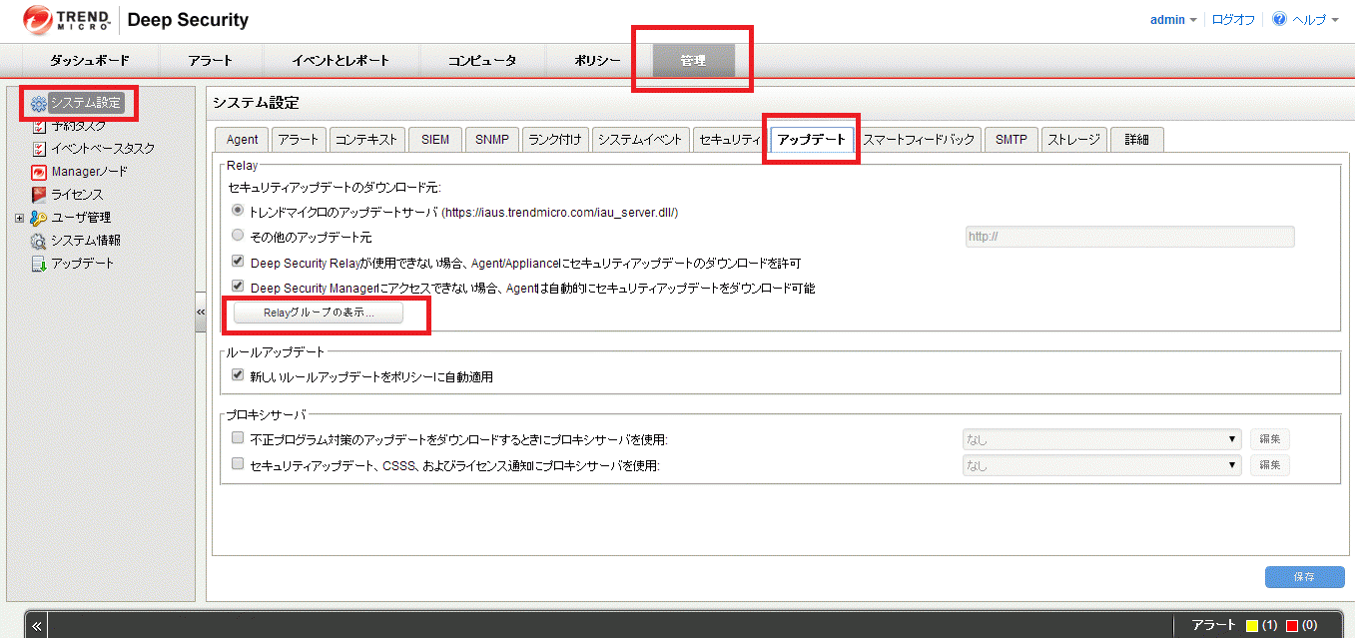Click the ユーザ管理 key icon

tap(39, 218)
